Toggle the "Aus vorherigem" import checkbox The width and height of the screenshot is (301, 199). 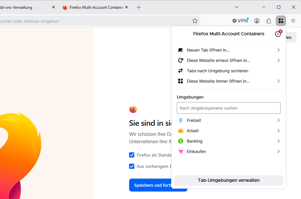tap(132, 166)
